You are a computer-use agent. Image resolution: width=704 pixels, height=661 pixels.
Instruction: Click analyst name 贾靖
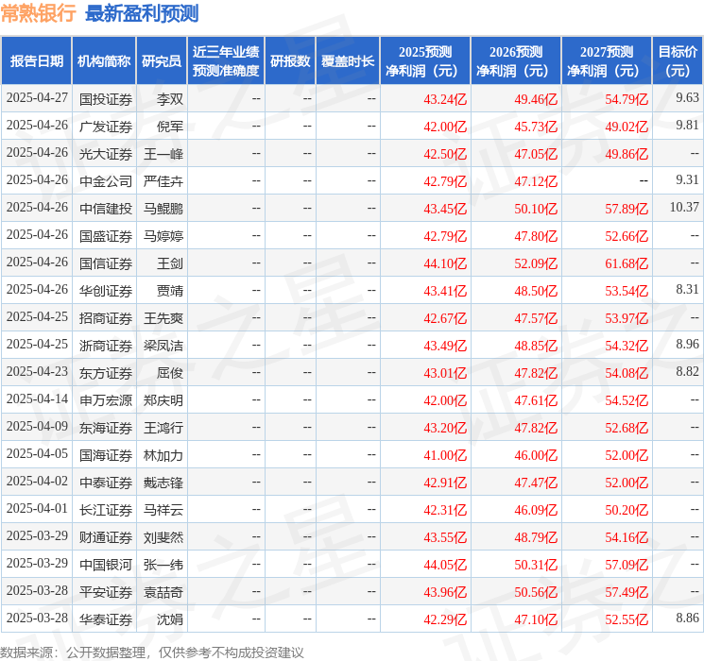pos(170,291)
